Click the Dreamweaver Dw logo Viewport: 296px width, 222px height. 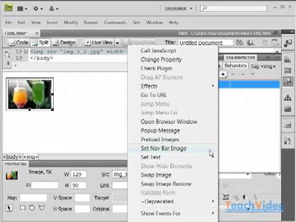[9, 8]
